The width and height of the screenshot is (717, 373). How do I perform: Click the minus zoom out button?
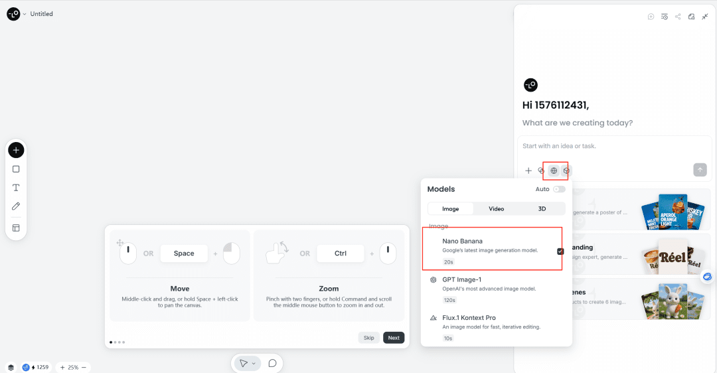click(84, 368)
